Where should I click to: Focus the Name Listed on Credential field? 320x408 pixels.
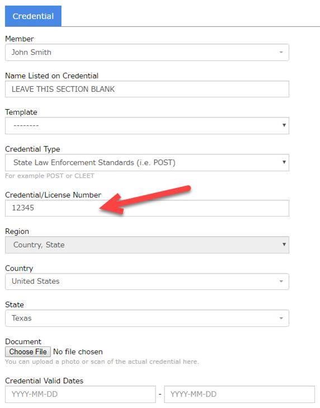click(x=147, y=89)
